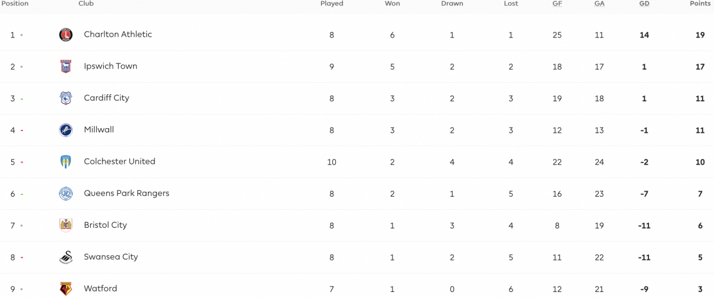Viewport: 714px width, 298px height.
Task: Click the Ipswich Town crest icon
Action: coord(66,66)
